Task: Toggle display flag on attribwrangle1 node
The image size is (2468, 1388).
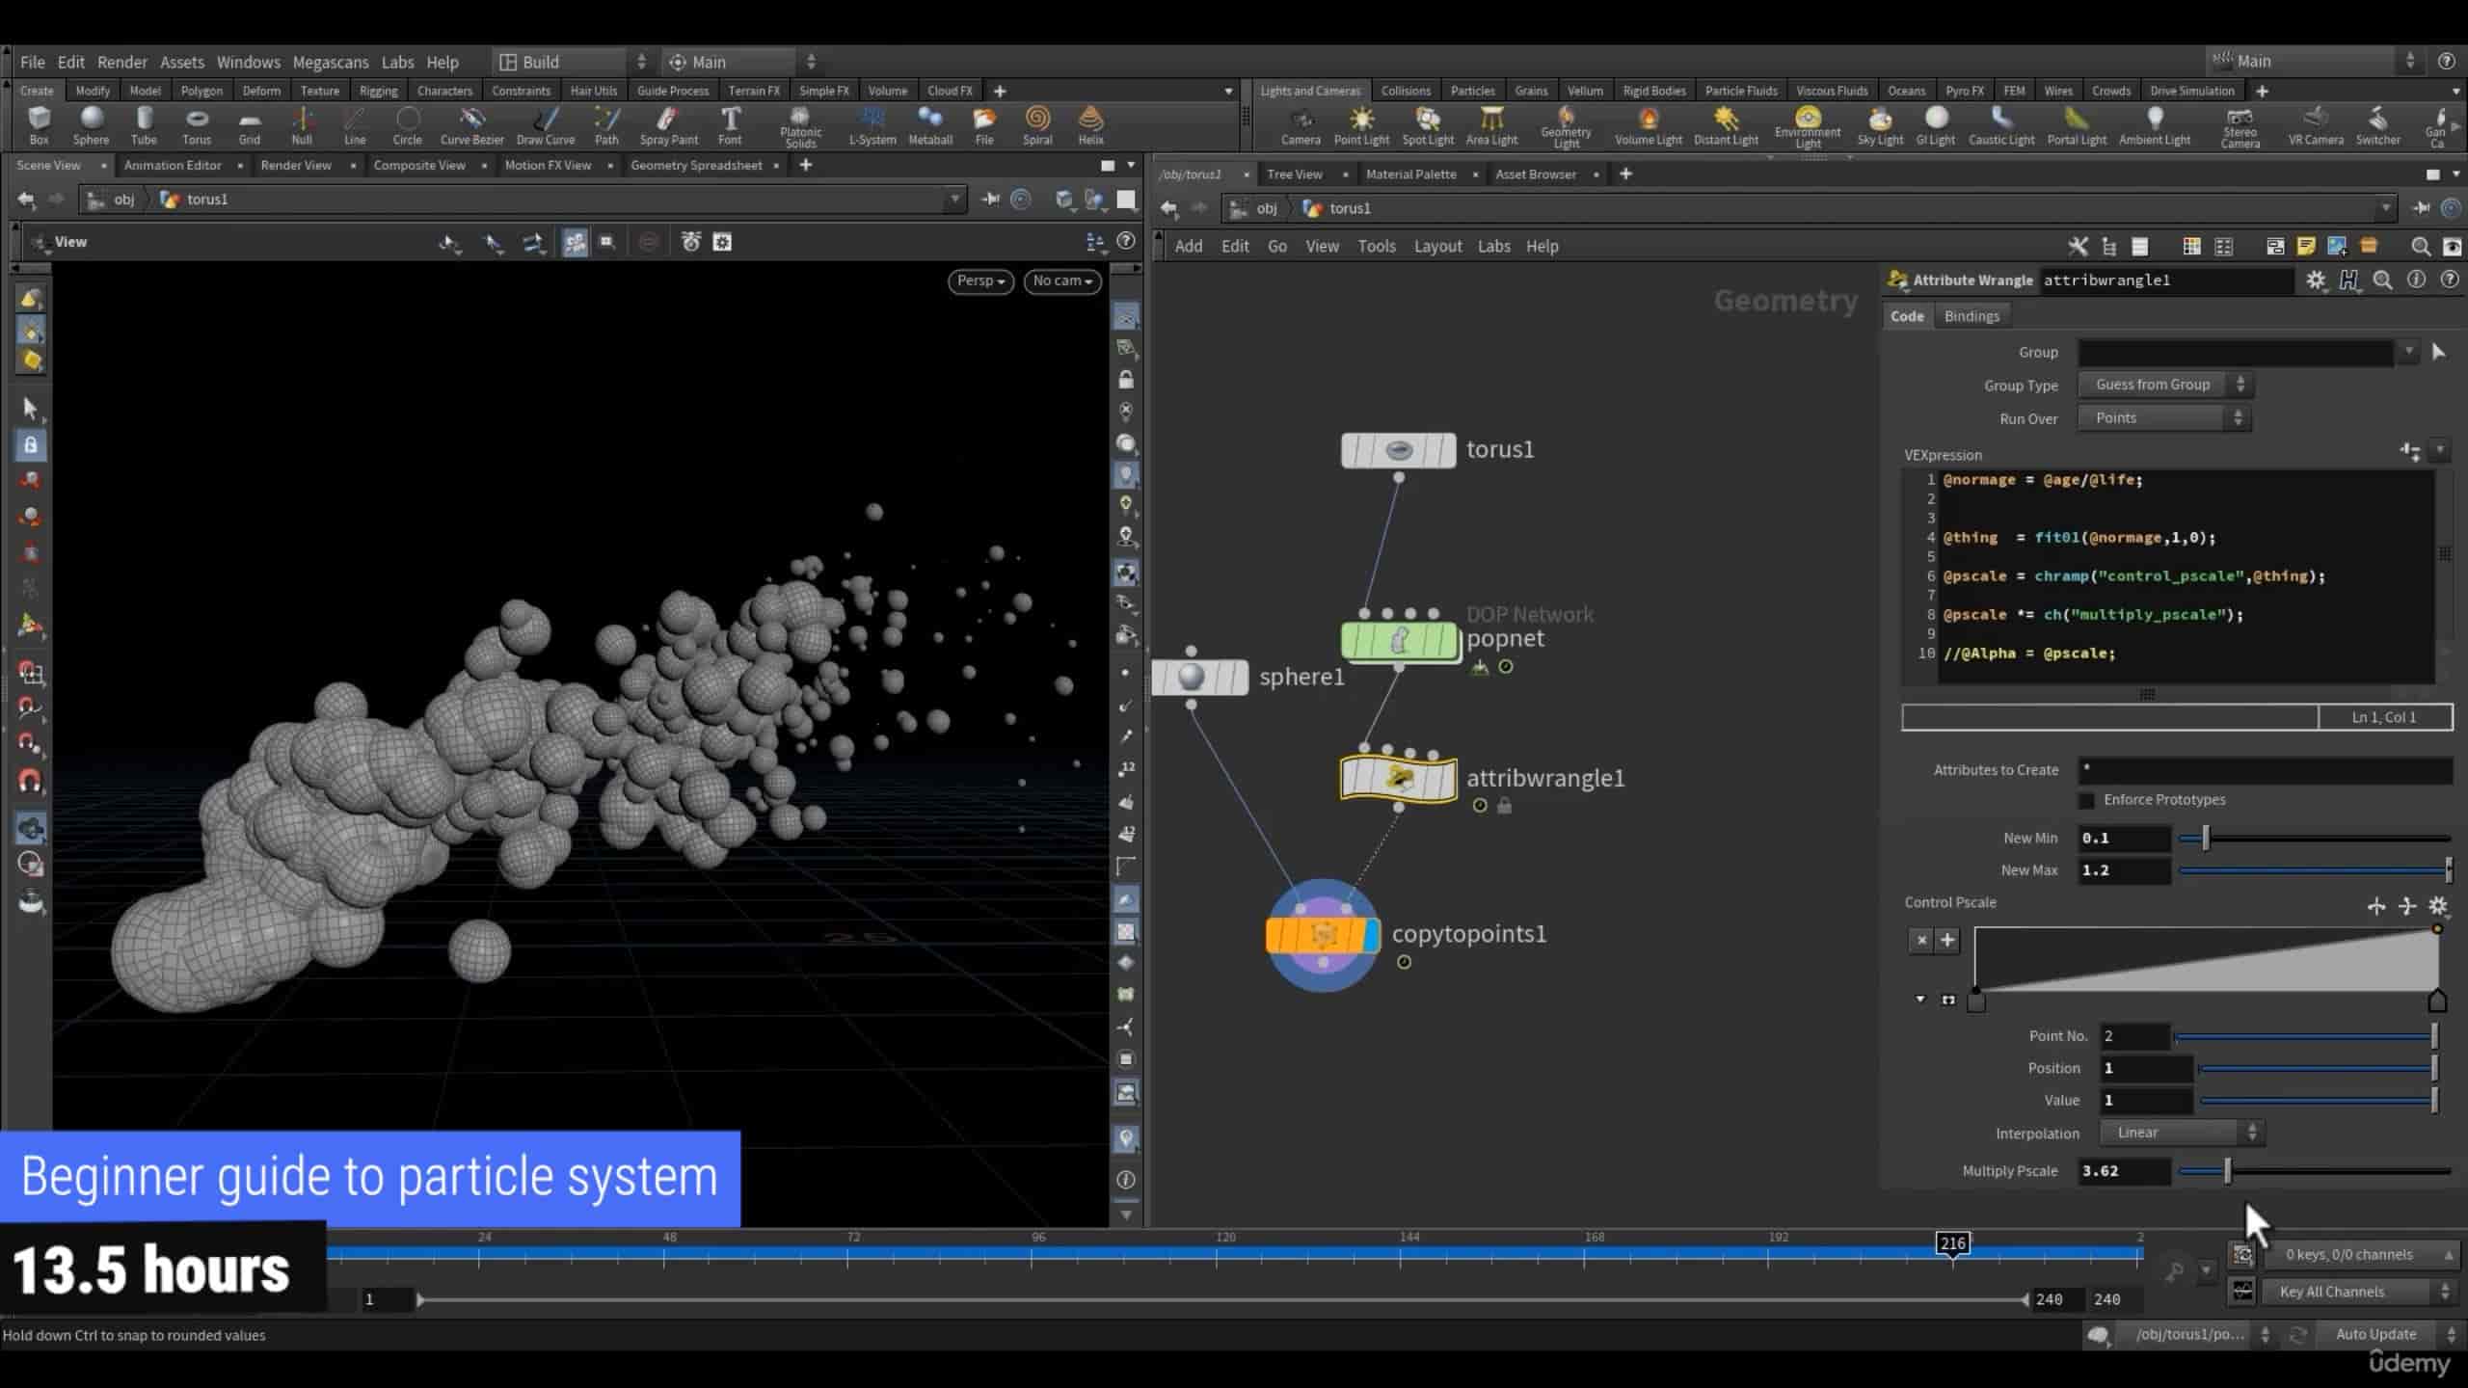Action: point(1446,779)
